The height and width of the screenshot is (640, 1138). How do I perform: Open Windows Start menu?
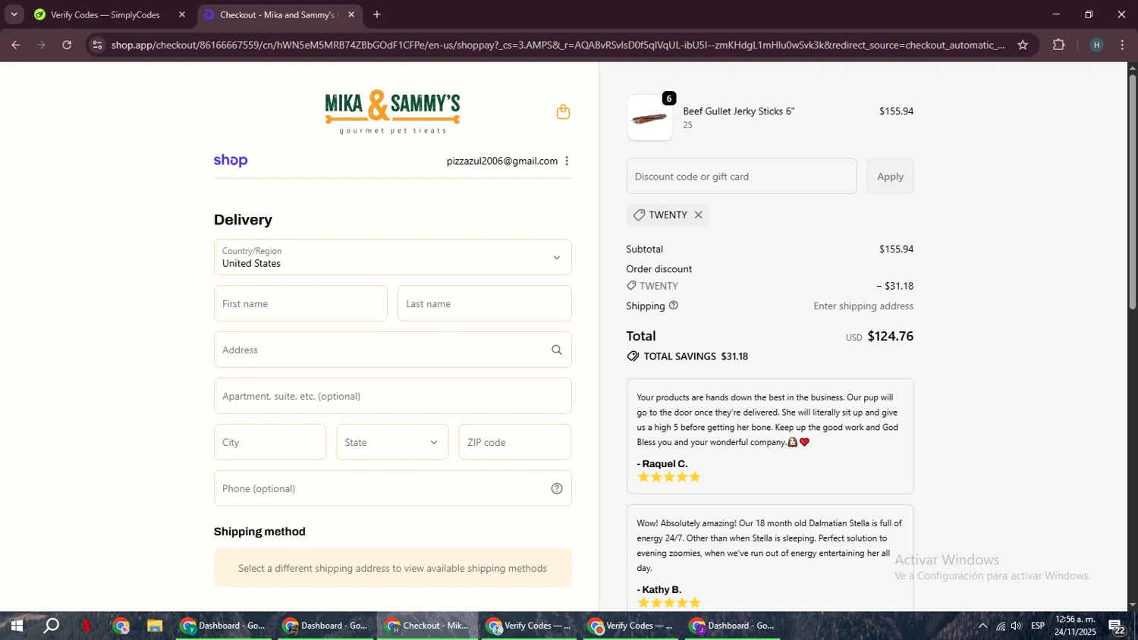coord(17,626)
